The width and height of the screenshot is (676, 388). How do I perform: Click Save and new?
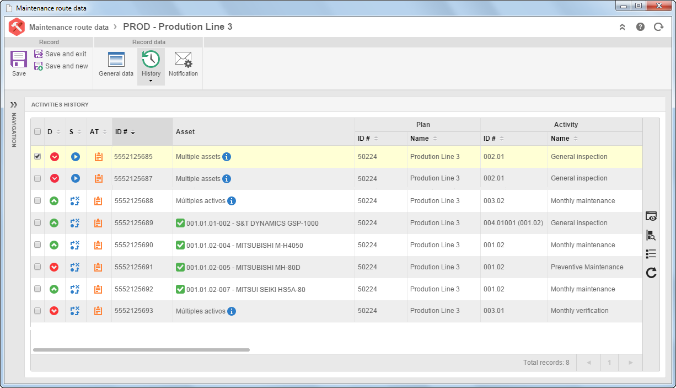tap(61, 66)
